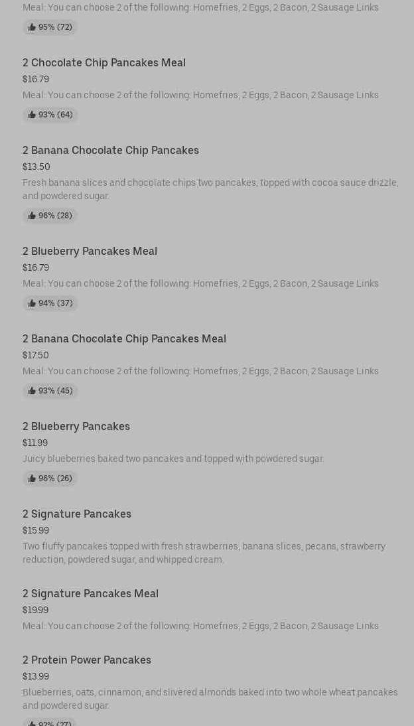
Task: Click the Two fluffy pancakes description text
Action: point(204,552)
